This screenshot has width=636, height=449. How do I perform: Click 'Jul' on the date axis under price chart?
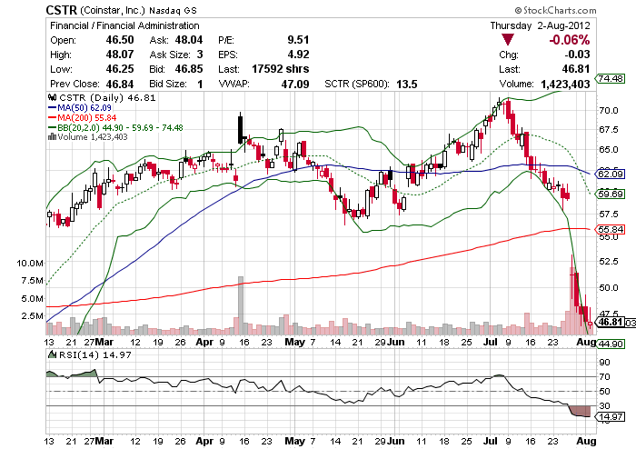tap(490, 342)
